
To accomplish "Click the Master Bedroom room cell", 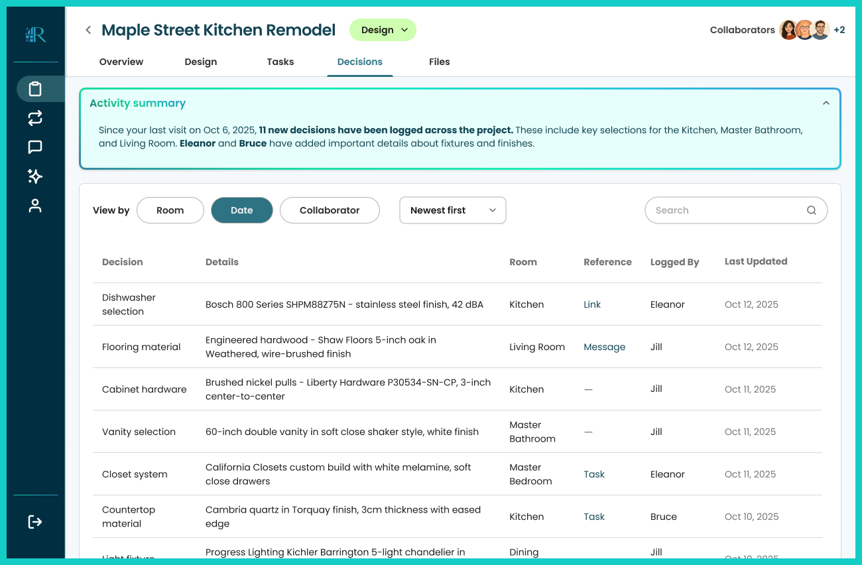I will [530, 474].
